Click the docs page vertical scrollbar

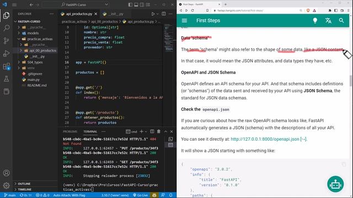[x=351, y=81]
